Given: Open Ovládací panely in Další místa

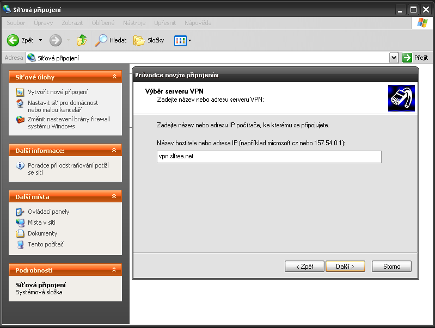Looking at the screenshot, I should 48,212.
